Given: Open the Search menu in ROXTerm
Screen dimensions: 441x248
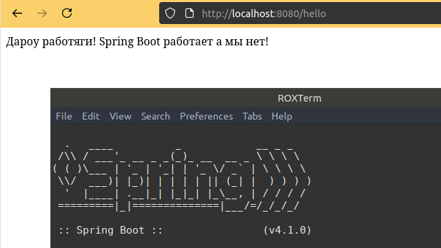Looking at the screenshot, I should tap(156, 116).
